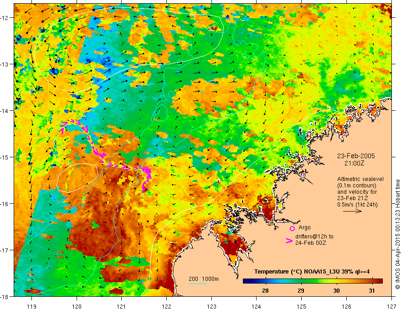
Task: Click the '120' longitude axis label
Action: tap(77, 306)
